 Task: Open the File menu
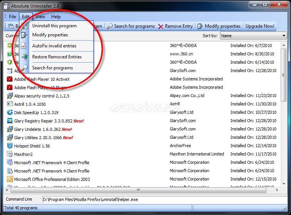pos(13,17)
